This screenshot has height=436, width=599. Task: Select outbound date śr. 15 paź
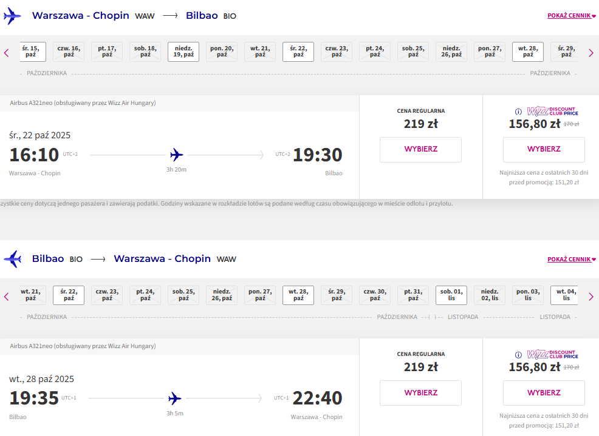[x=32, y=52]
